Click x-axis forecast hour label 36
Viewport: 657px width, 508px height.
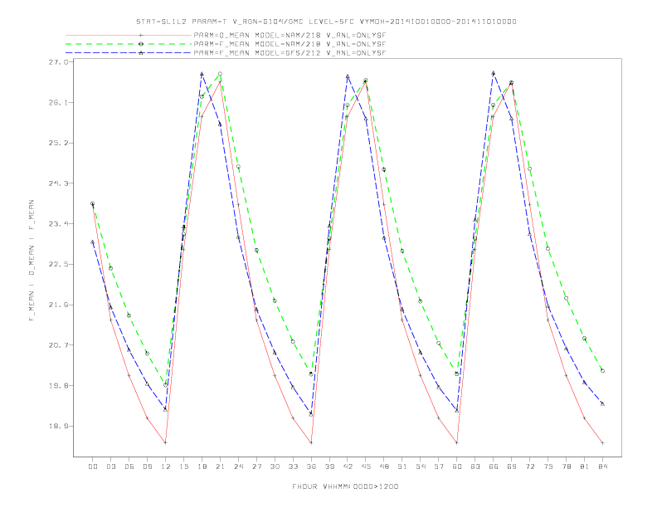pos(311,466)
